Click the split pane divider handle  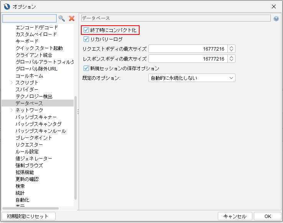pos(78,112)
